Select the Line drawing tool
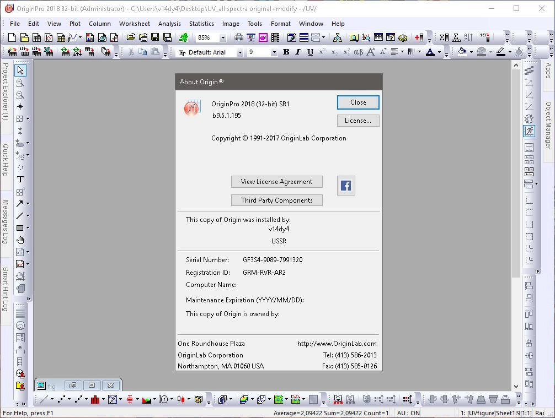Screen dimensions: 555x418 [x=19, y=216]
